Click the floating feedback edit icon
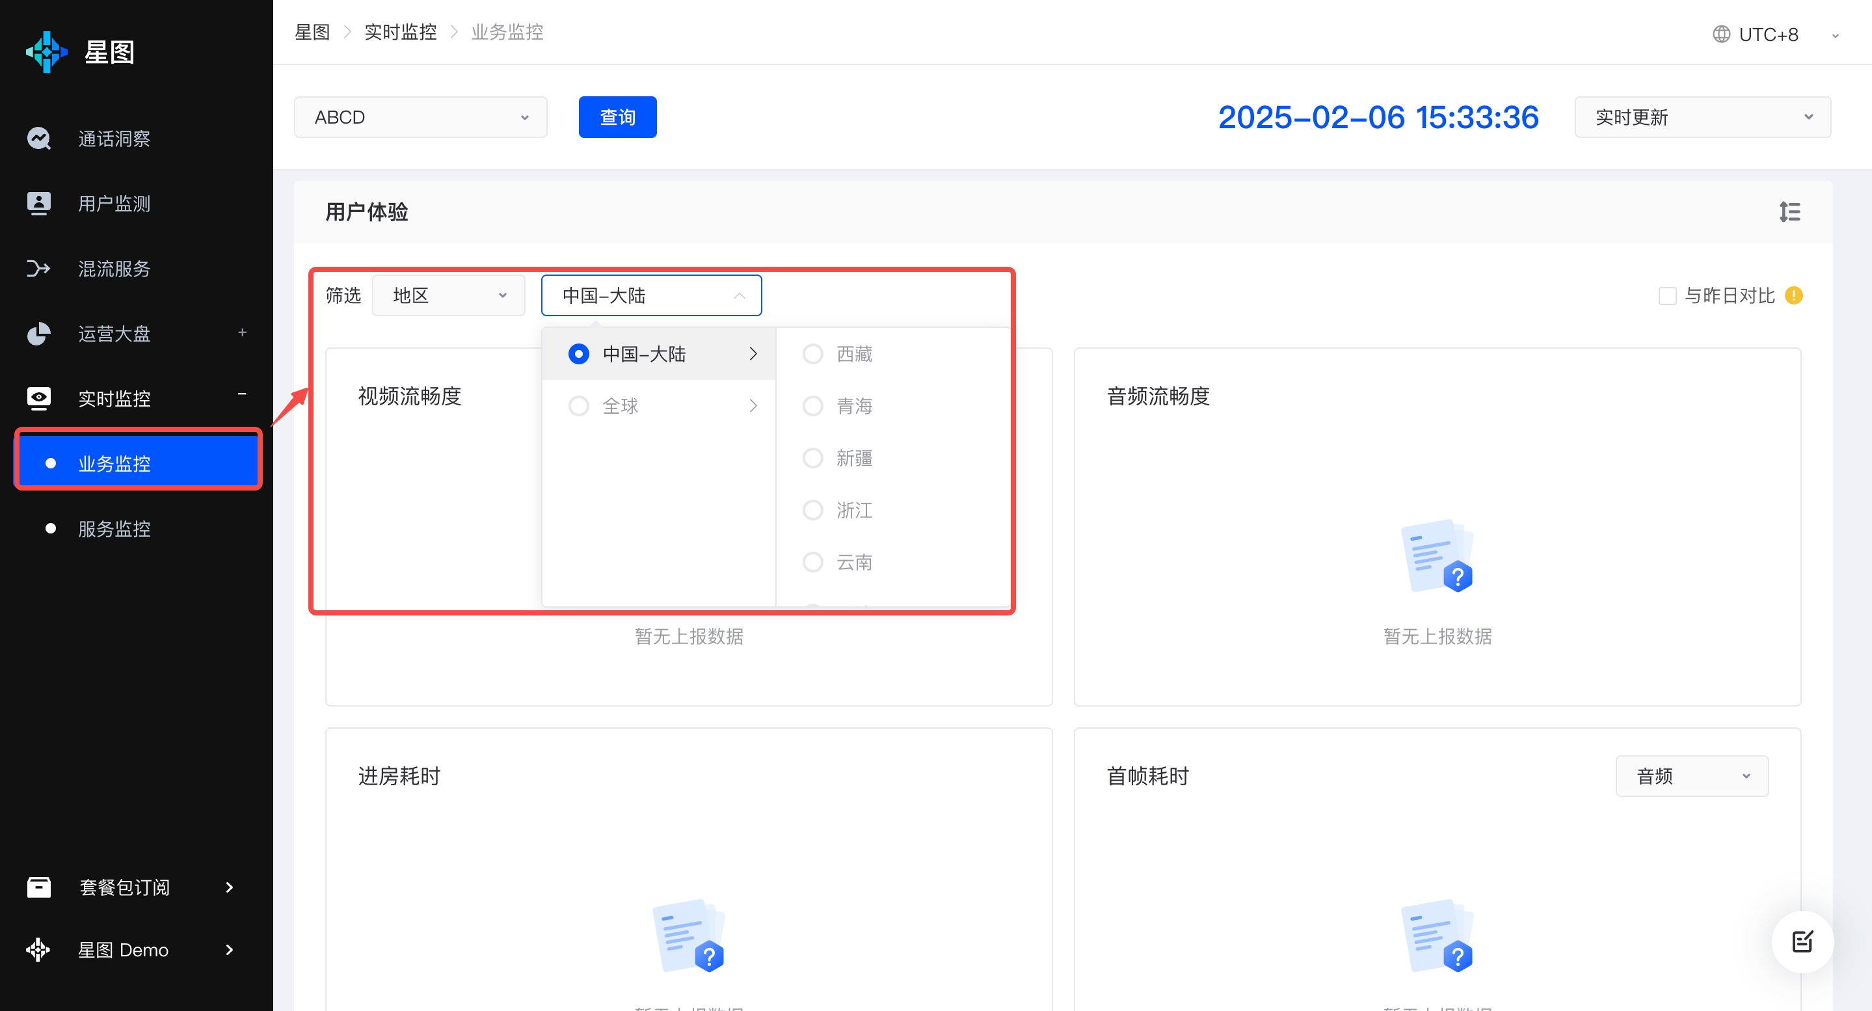The image size is (1872, 1011). click(1802, 941)
